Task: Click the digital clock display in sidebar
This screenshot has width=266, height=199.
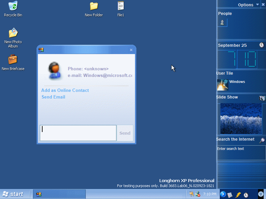Action: 242,59
